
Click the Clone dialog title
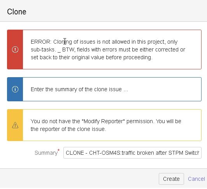[17, 12]
